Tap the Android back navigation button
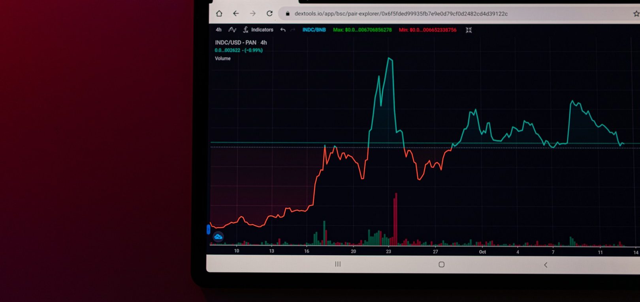640x302 pixels. [x=546, y=265]
